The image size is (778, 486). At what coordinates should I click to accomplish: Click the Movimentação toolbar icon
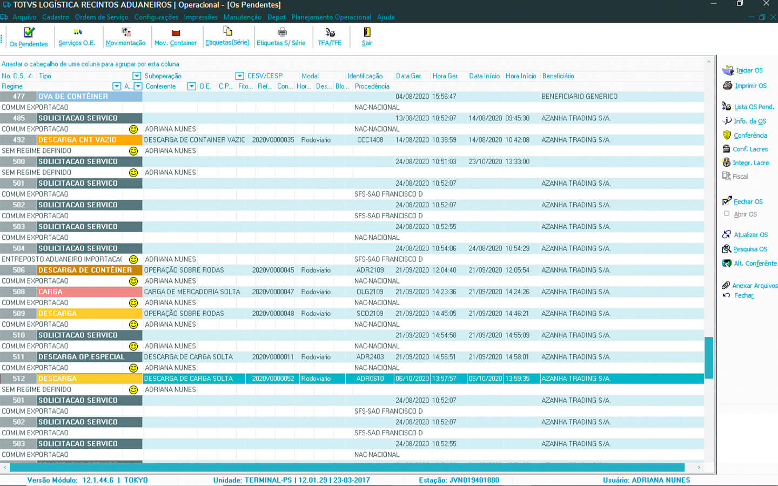click(x=126, y=33)
